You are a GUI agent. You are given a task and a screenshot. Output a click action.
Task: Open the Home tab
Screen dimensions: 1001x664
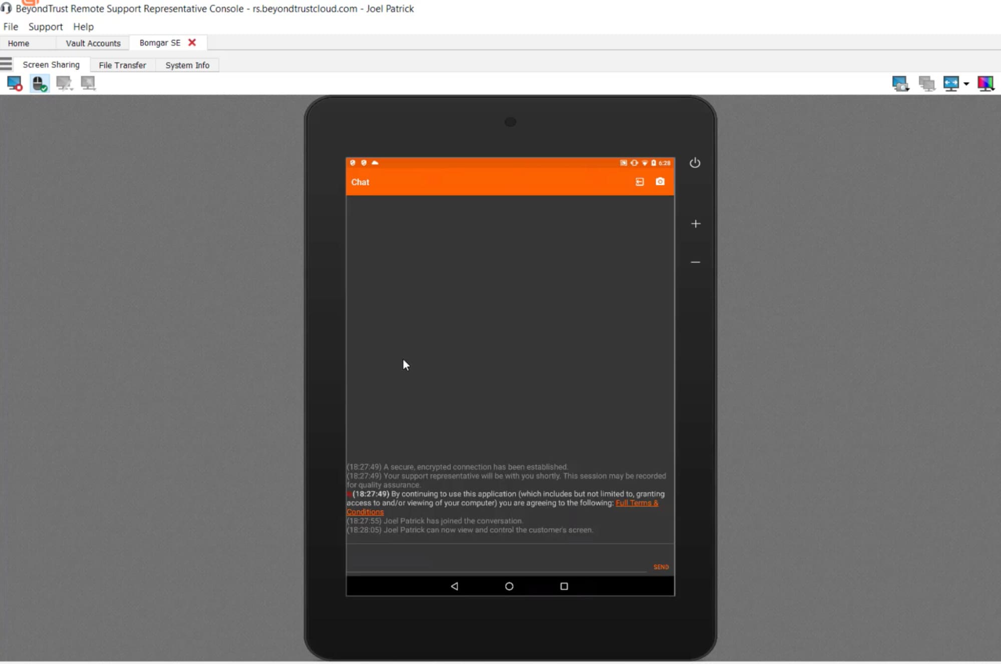[19, 42]
